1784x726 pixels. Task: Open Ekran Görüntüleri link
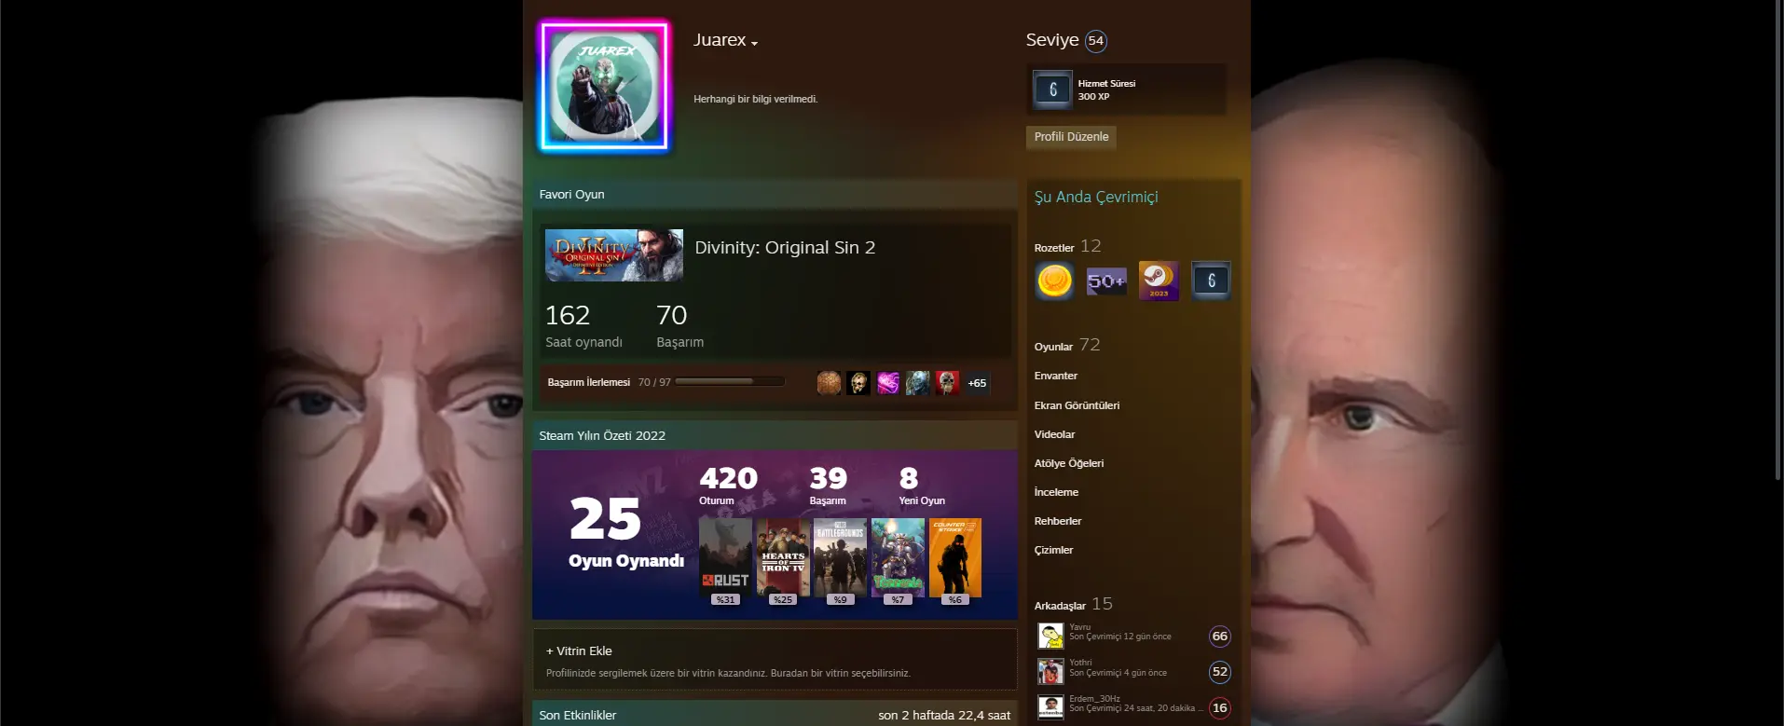click(1077, 406)
